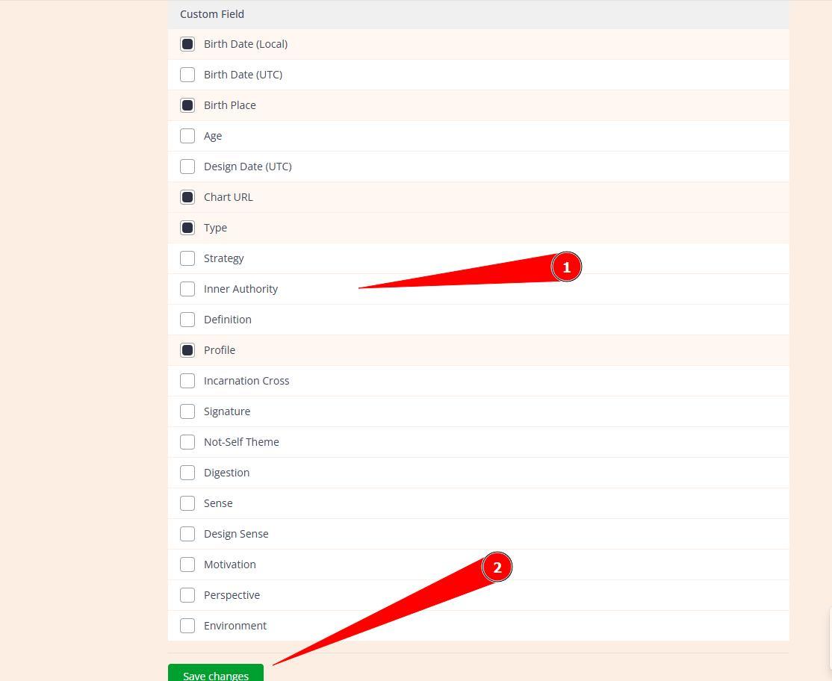Viewport: 832px width, 681px height.
Task: Uncheck the Profile checkbox
Action: click(x=187, y=350)
